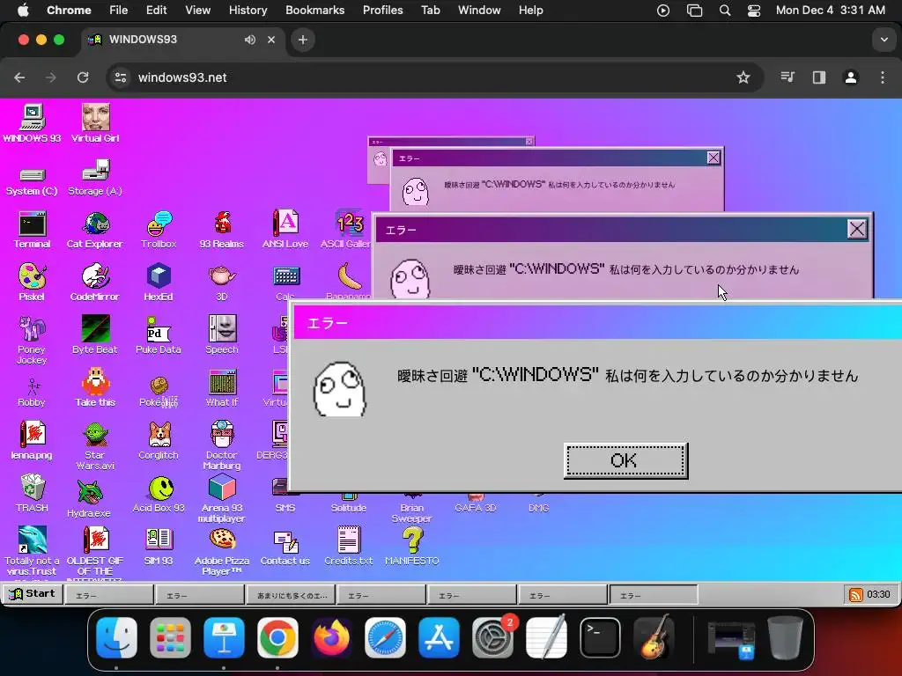
Task: Open a new Chrome tab
Action: 303,40
